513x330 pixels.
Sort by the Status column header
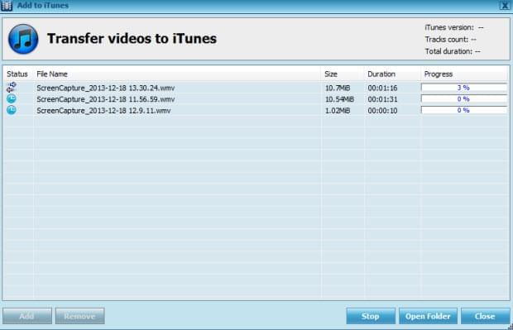coord(17,74)
